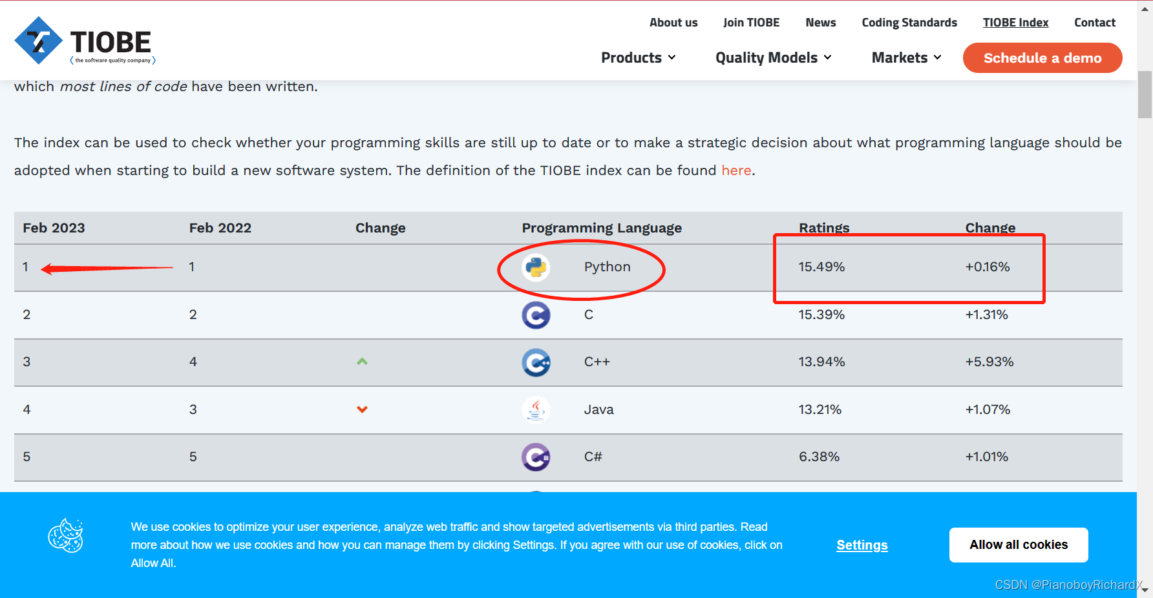Click the '15.39%' rating value
This screenshot has height=598, width=1153.
pos(821,314)
